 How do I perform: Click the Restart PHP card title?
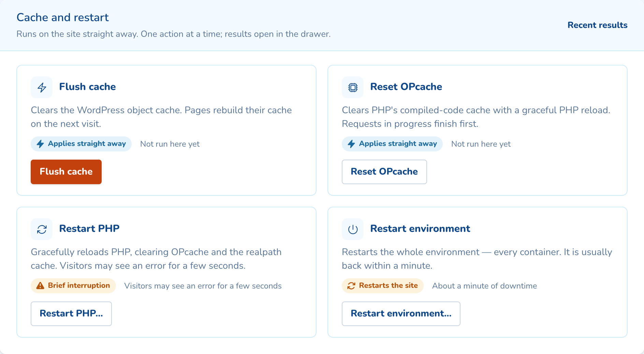pyautogui.click(x=89, y=229)
